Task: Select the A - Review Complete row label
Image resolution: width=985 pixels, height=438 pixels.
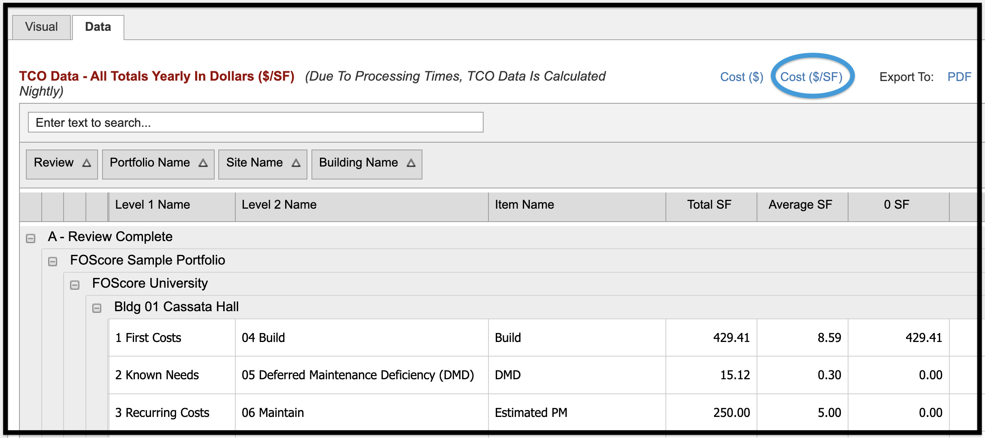Action: pos(110,237)
